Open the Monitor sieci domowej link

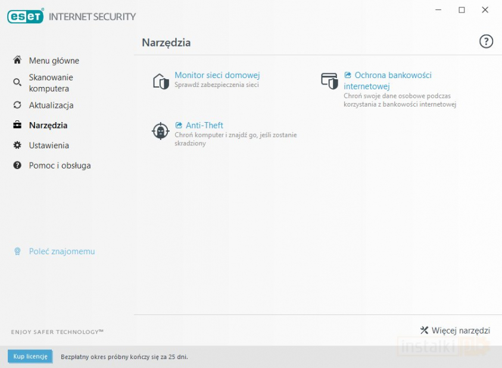tap(217, 75)
